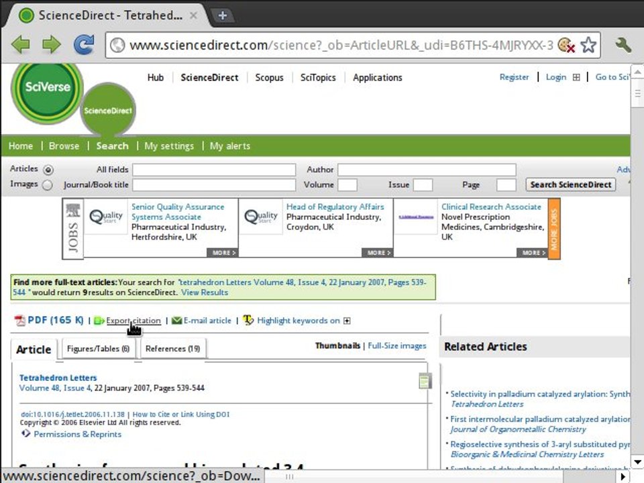Click the site globe icon in address bar
Viewport: 644px width, 483px height.
point(117,45)
